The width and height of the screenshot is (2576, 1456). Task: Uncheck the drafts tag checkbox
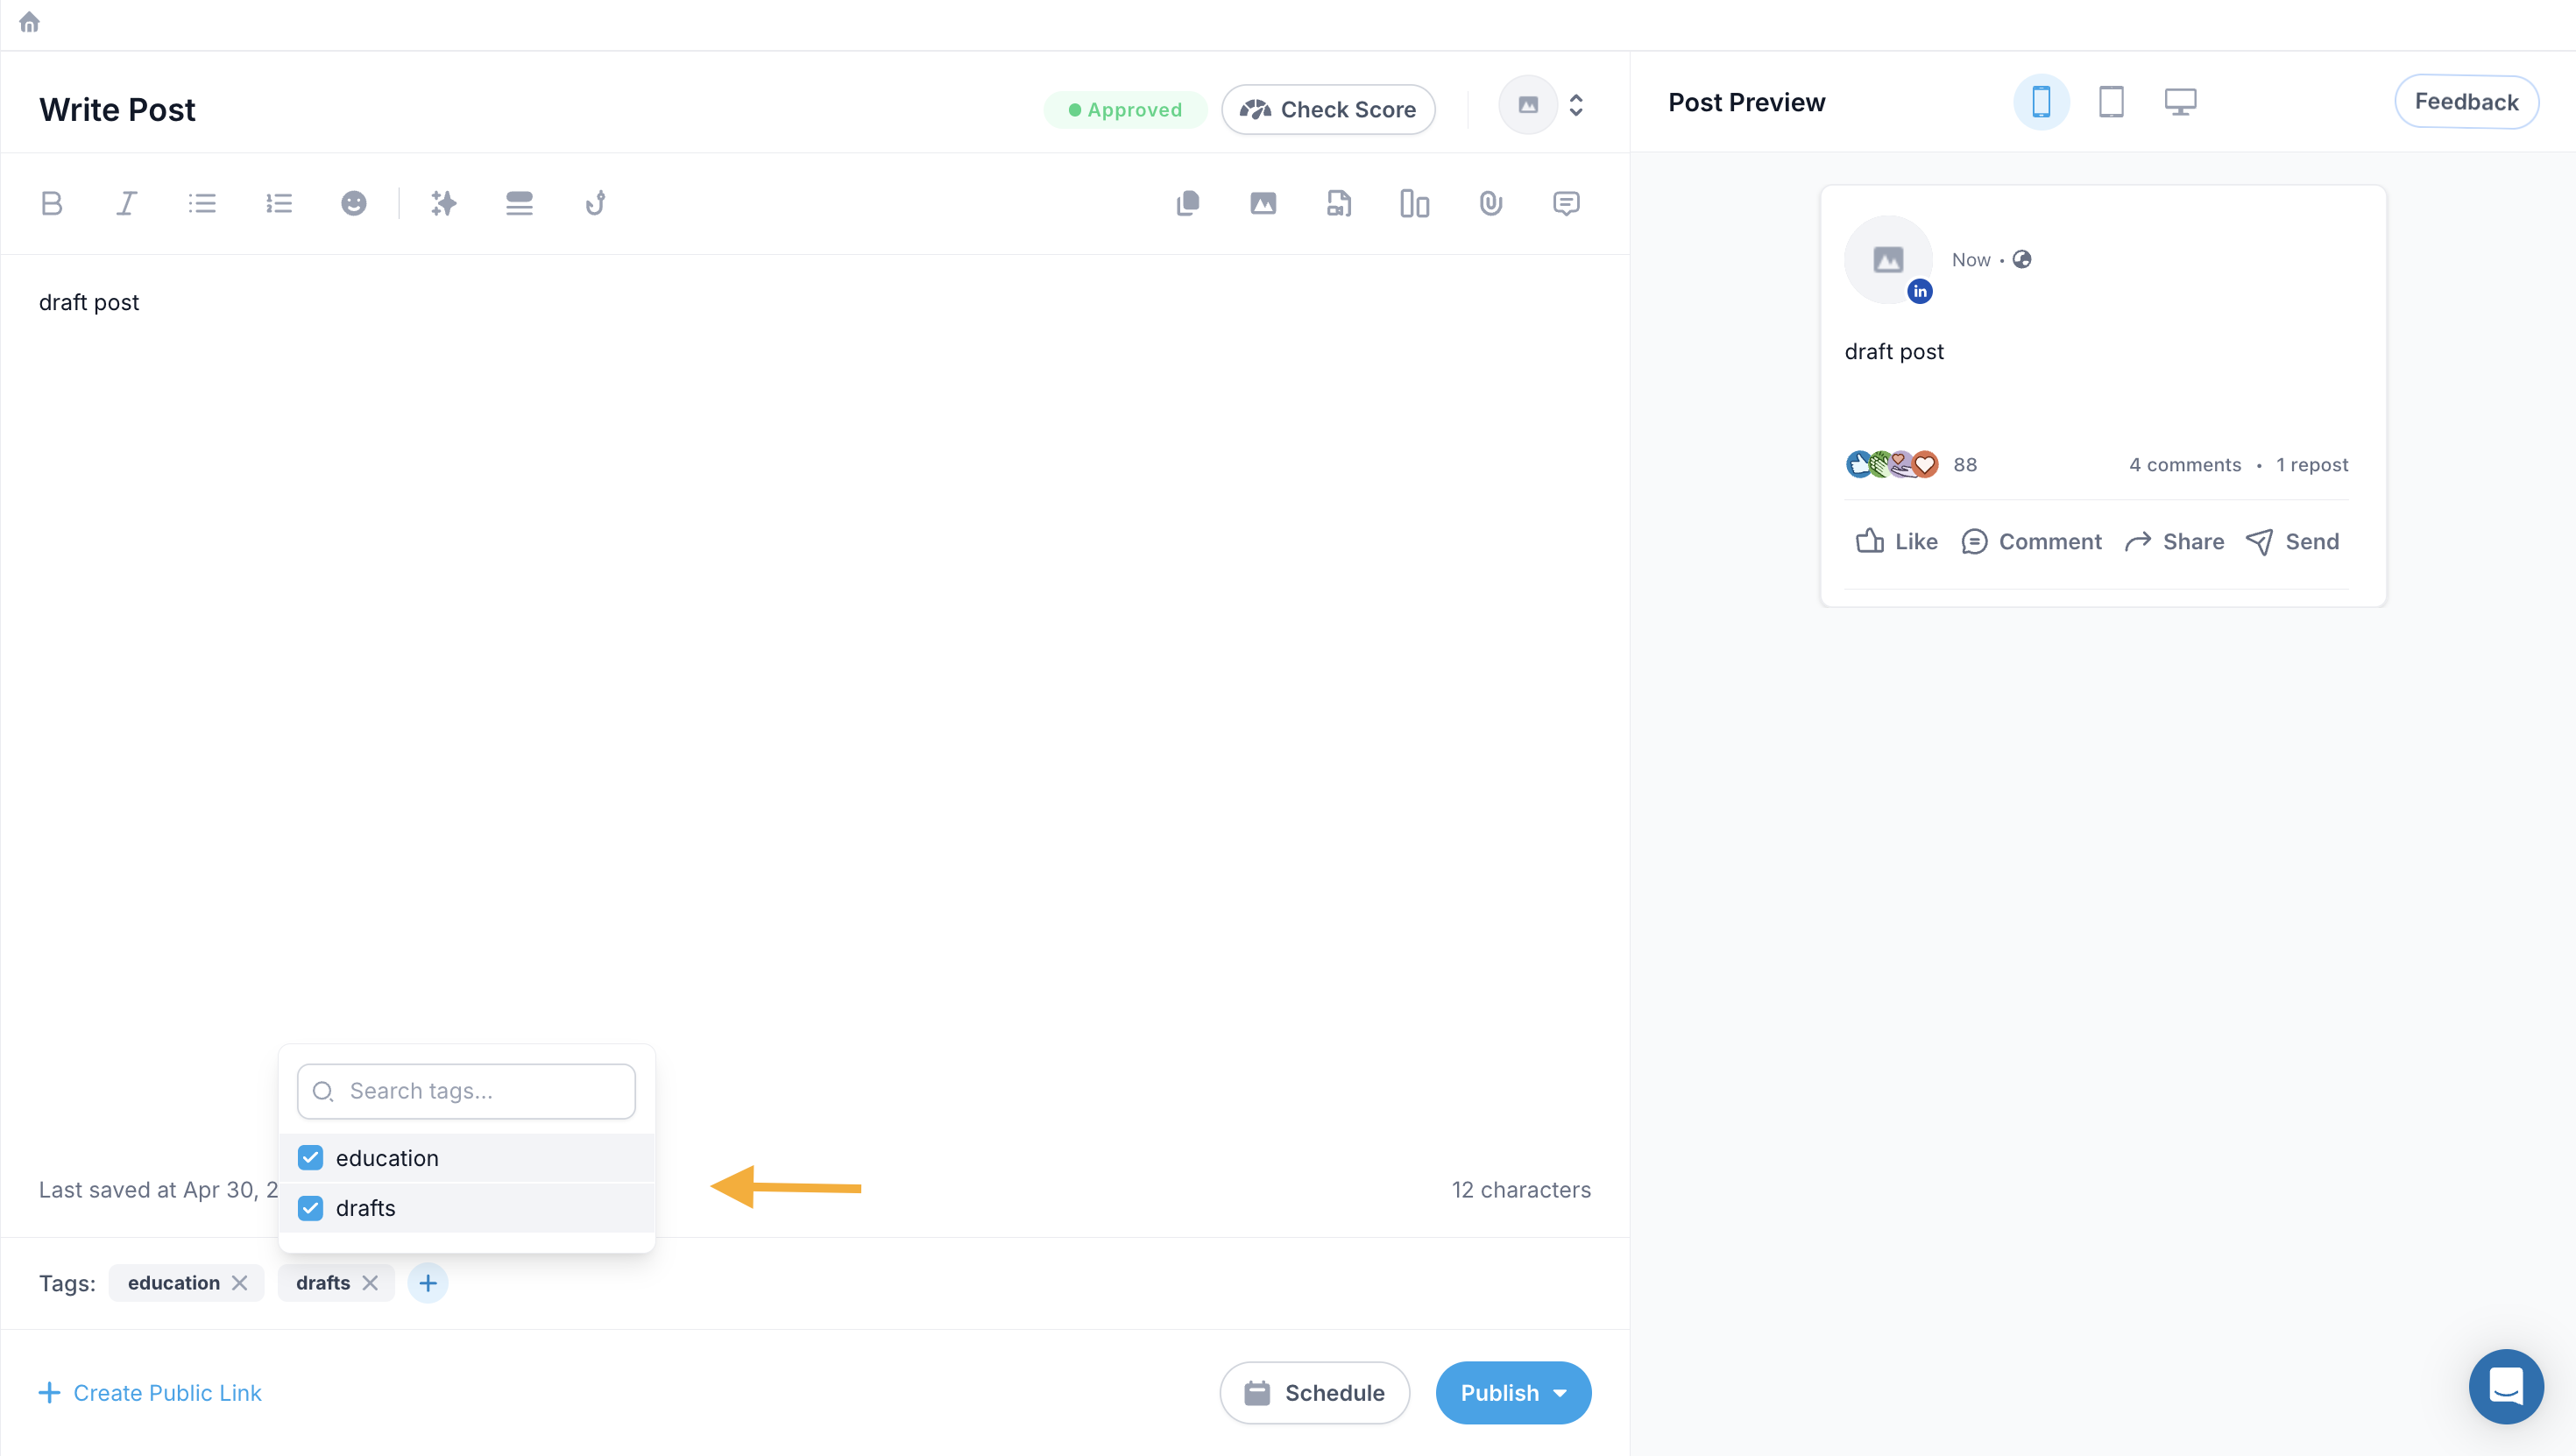(310, 1207)
